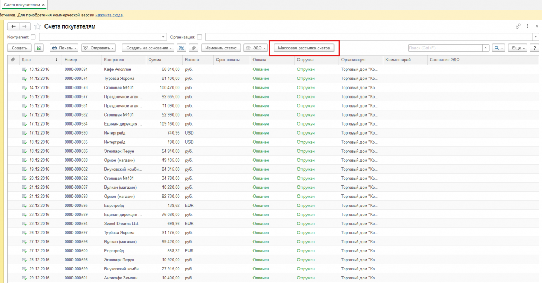542x283 pixels.
Task: Clear the search field with the x
Action: (486, 48)
